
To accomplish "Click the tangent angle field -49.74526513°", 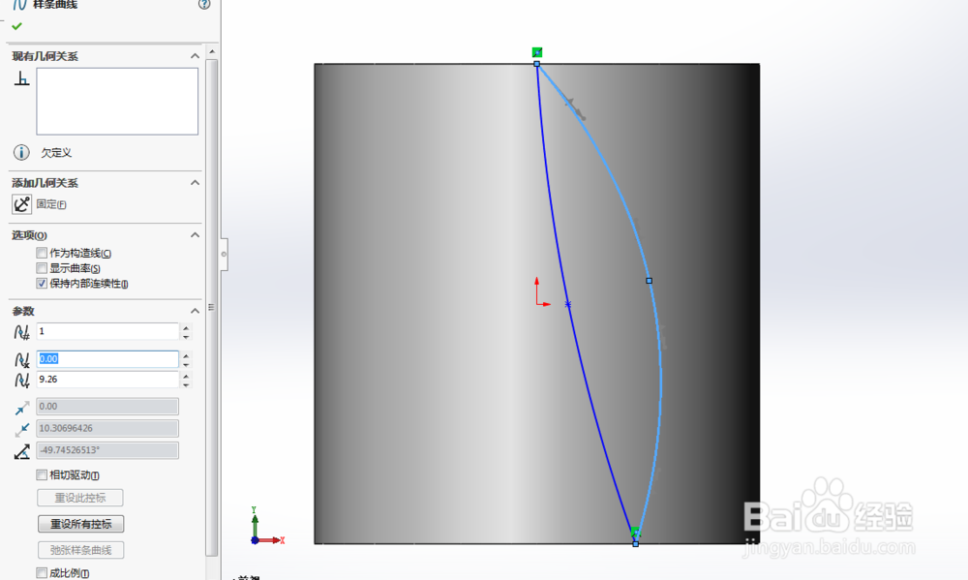I will 107,450.
